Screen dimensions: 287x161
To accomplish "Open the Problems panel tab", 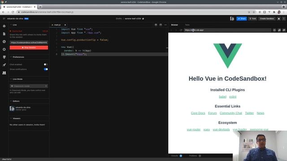I will tap(195, 156).
